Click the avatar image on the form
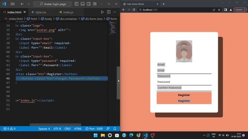Screen dimensions: 248x139 click(x=184, y=51)
